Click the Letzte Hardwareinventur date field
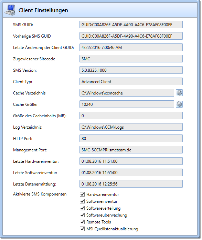Image resolution: width=202 pixels, height=240 pixels. click(x=131, y=161)
